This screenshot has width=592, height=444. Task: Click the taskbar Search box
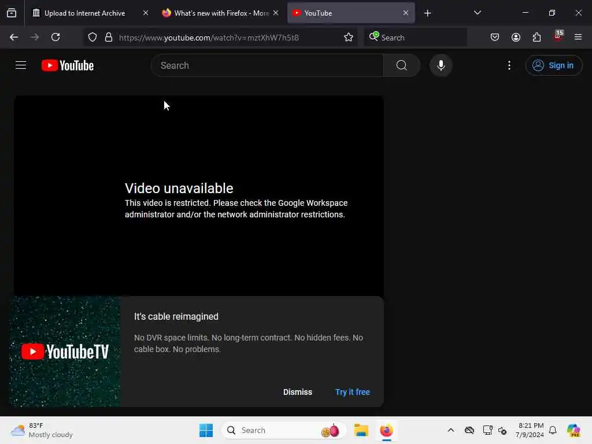(284, 430)
